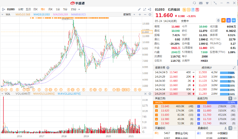This screenshot has width=238, height=139.
Task: Open the chart settings gear icon
Action: pyautogui.click(x=150, y=14)
